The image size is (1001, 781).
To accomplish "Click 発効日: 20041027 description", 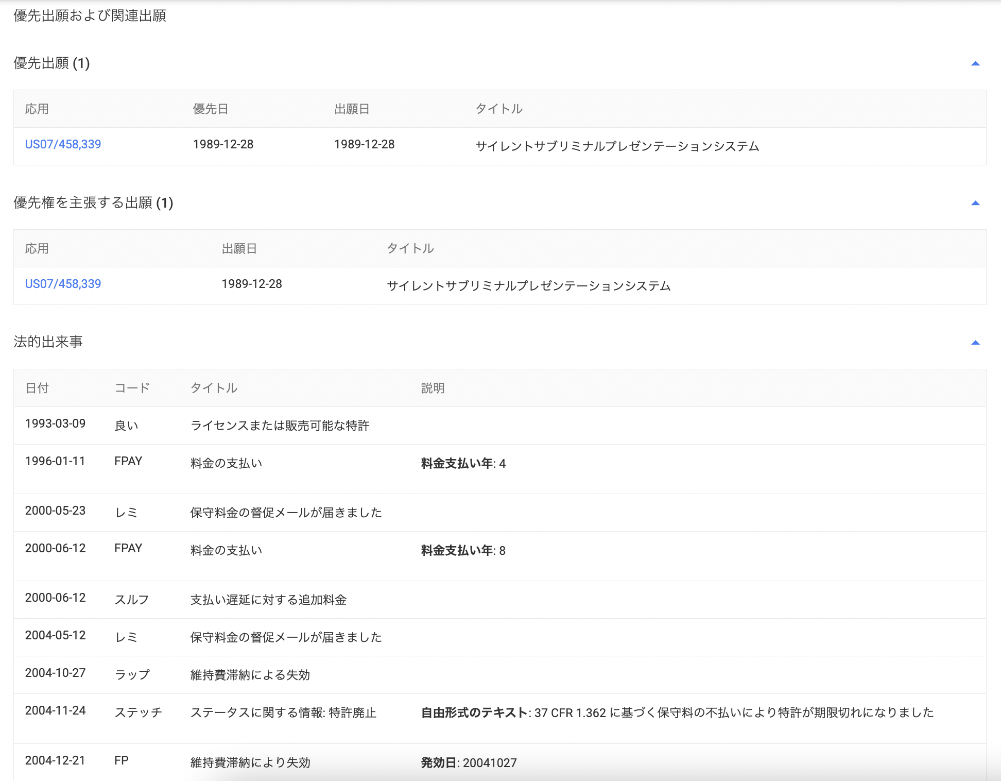I will 469,762.
